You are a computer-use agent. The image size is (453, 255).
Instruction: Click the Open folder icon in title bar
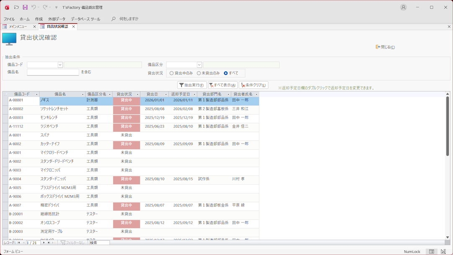16,7
